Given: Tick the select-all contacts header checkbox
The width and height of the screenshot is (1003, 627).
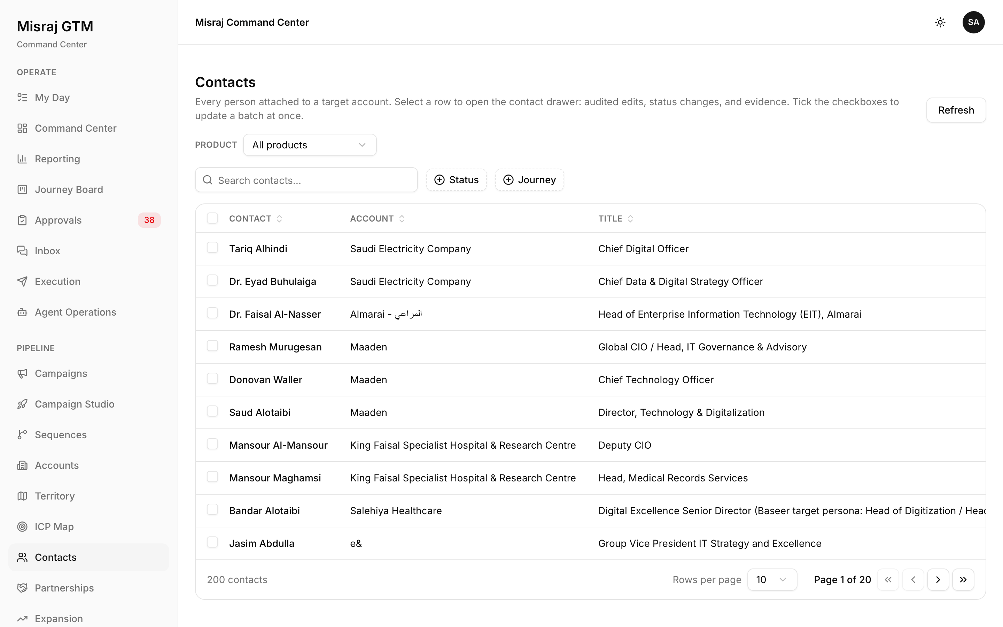Looking at the screenshot, I should click(x=212, y=218).
